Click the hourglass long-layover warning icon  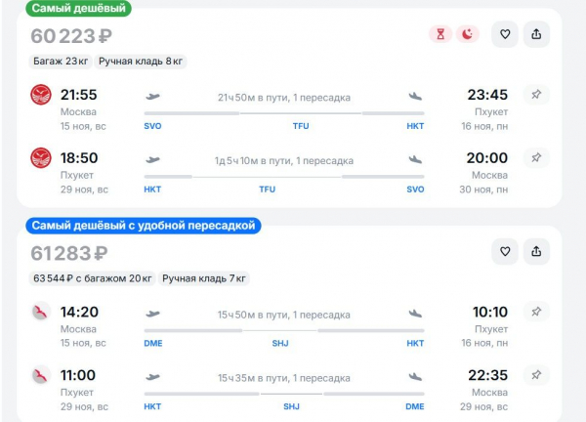(440, 34)
